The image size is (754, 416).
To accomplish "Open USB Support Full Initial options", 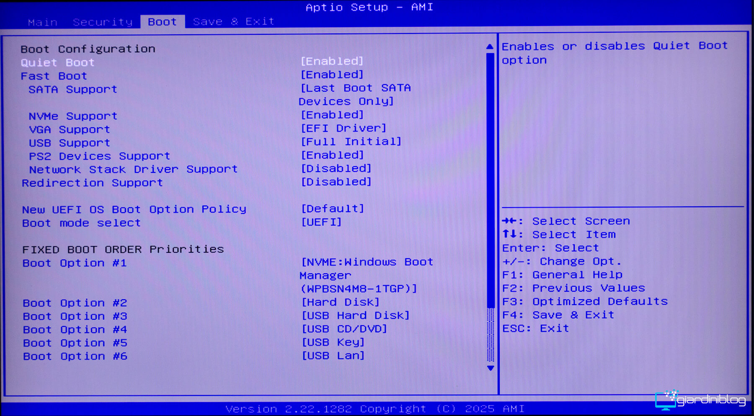I will click(351, 142).
